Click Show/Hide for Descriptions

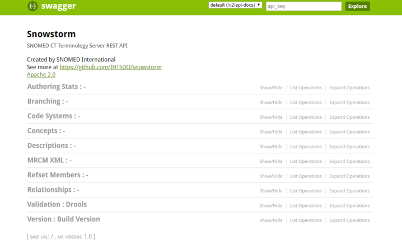271,147
